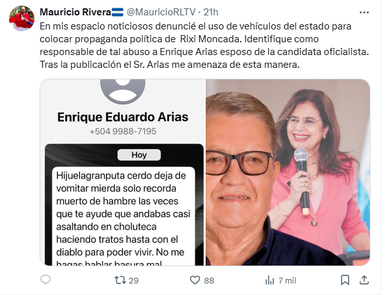Click the Hoy date label in chat

pyautogui.click(x=139, y=155)
